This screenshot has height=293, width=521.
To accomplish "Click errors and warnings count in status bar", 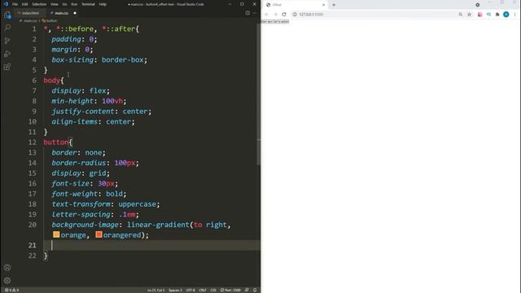I will [11, 290].
